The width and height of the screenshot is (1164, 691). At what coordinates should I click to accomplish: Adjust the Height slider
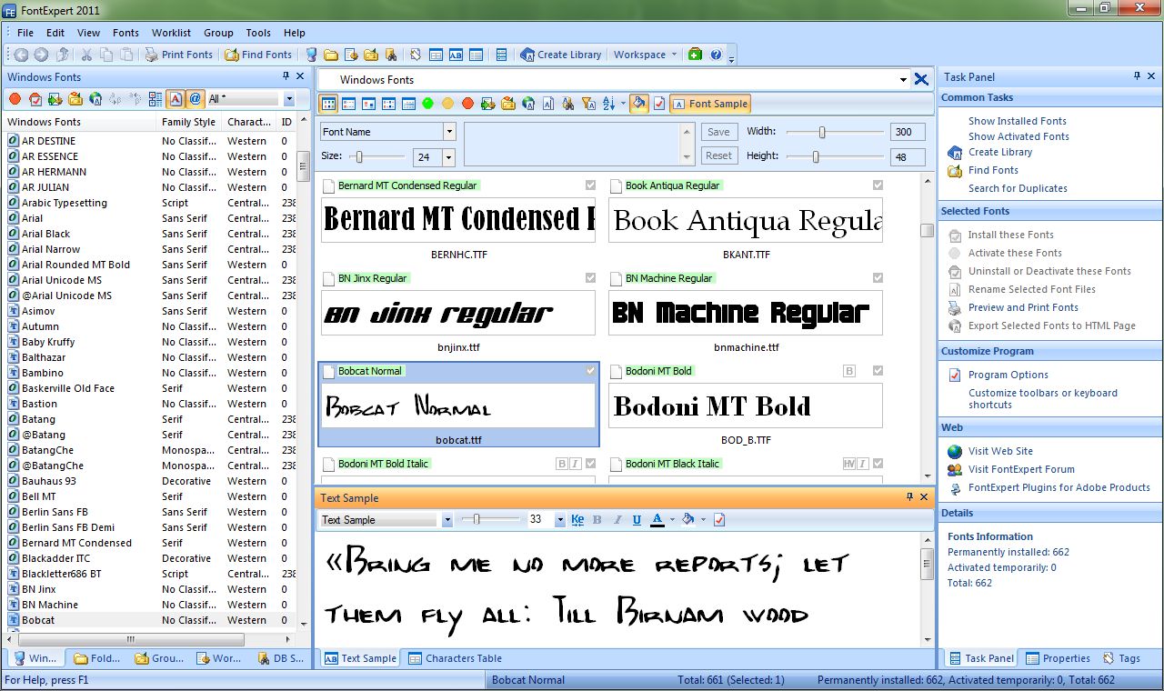[816, 156]
